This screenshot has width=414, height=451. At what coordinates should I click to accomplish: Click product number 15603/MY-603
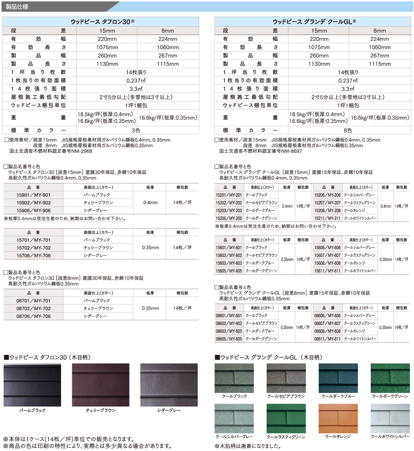point(229,263)
